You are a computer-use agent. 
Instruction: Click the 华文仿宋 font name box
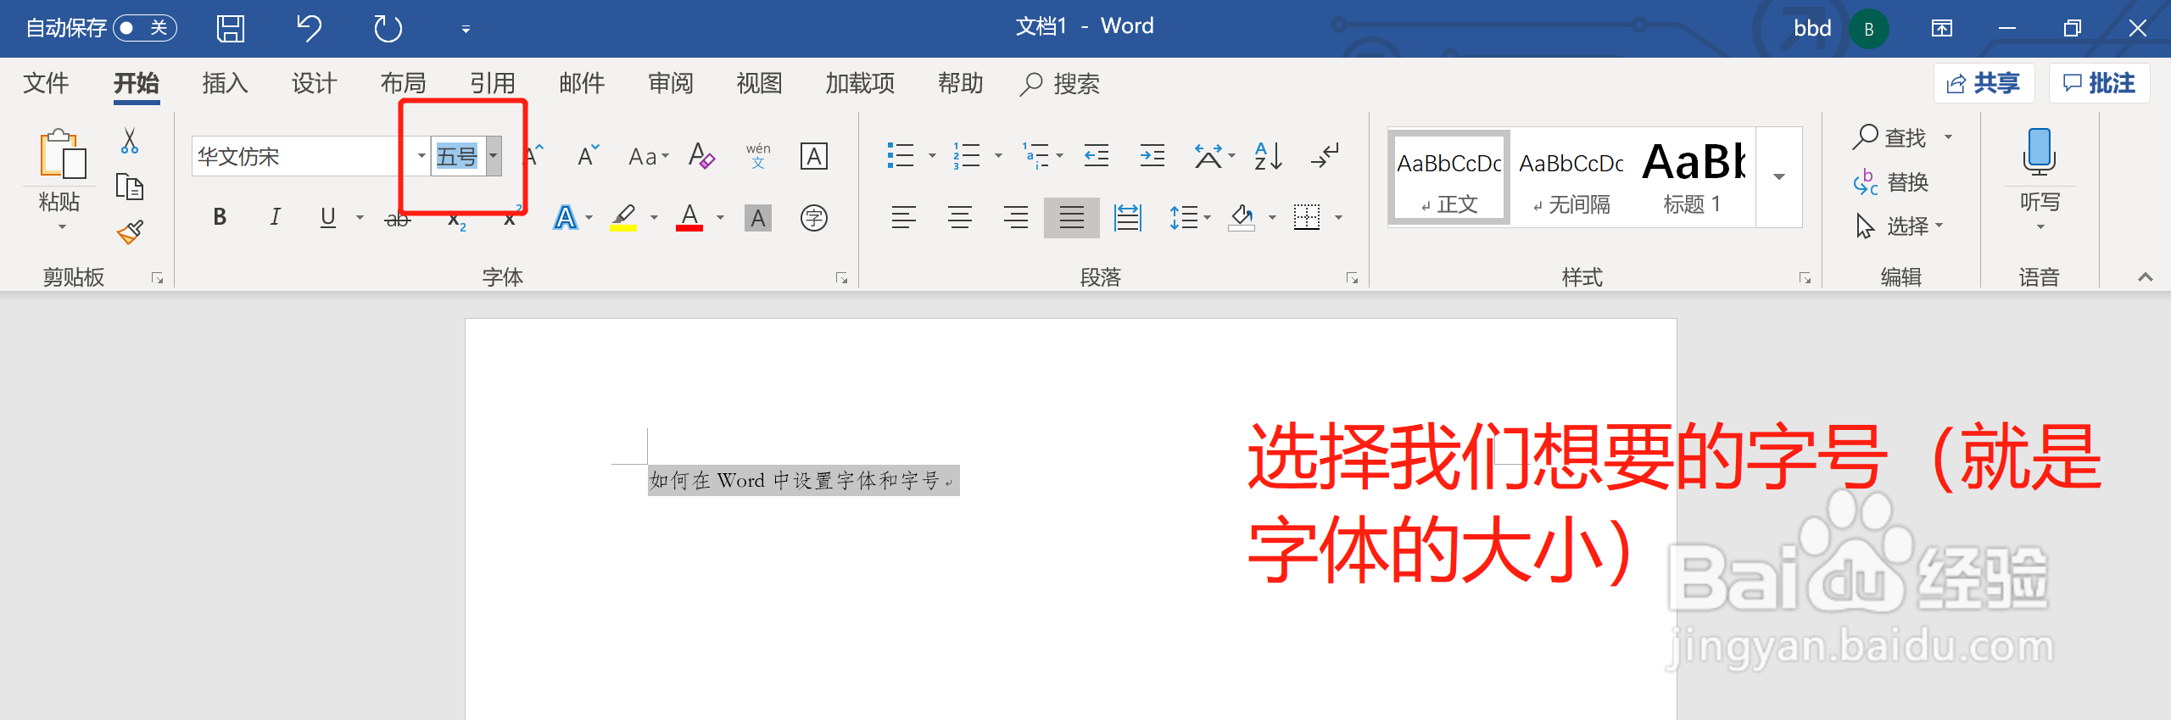(302, 156)
